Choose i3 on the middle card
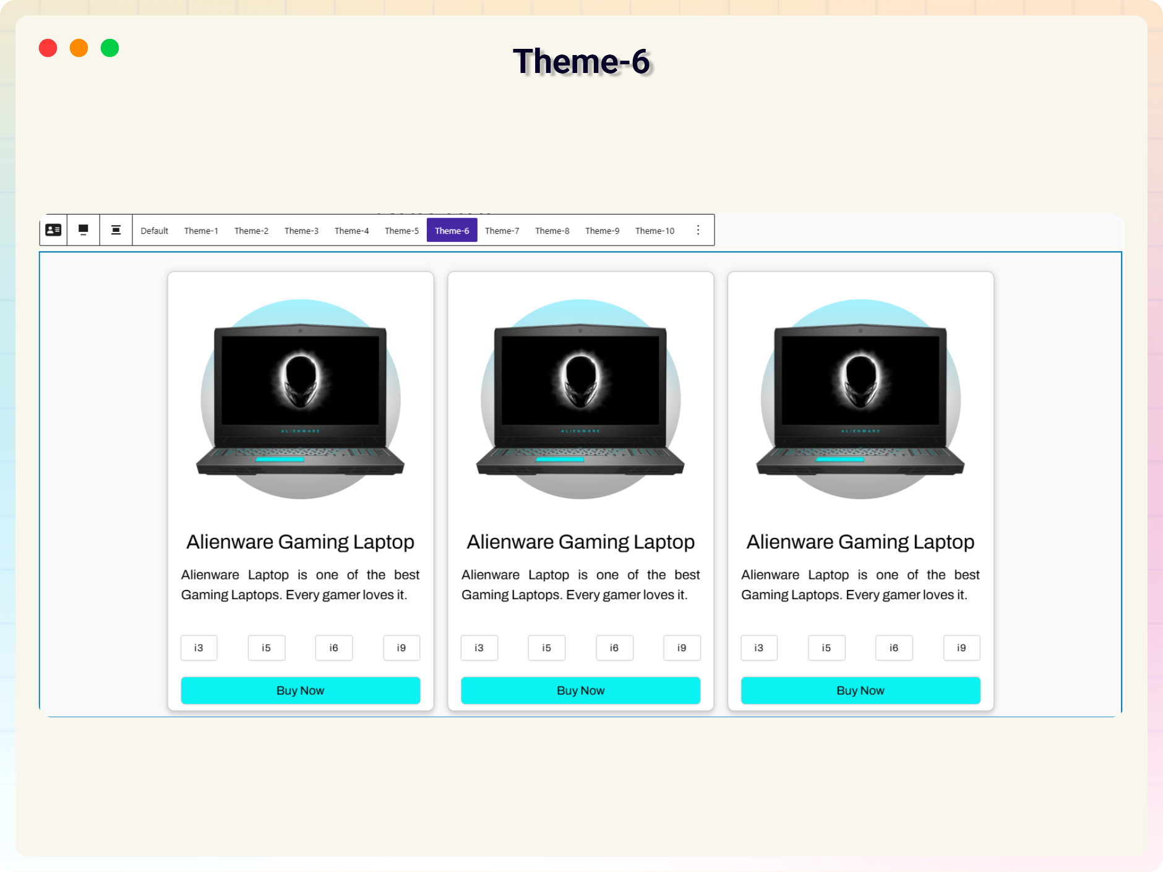 (479, 648)
